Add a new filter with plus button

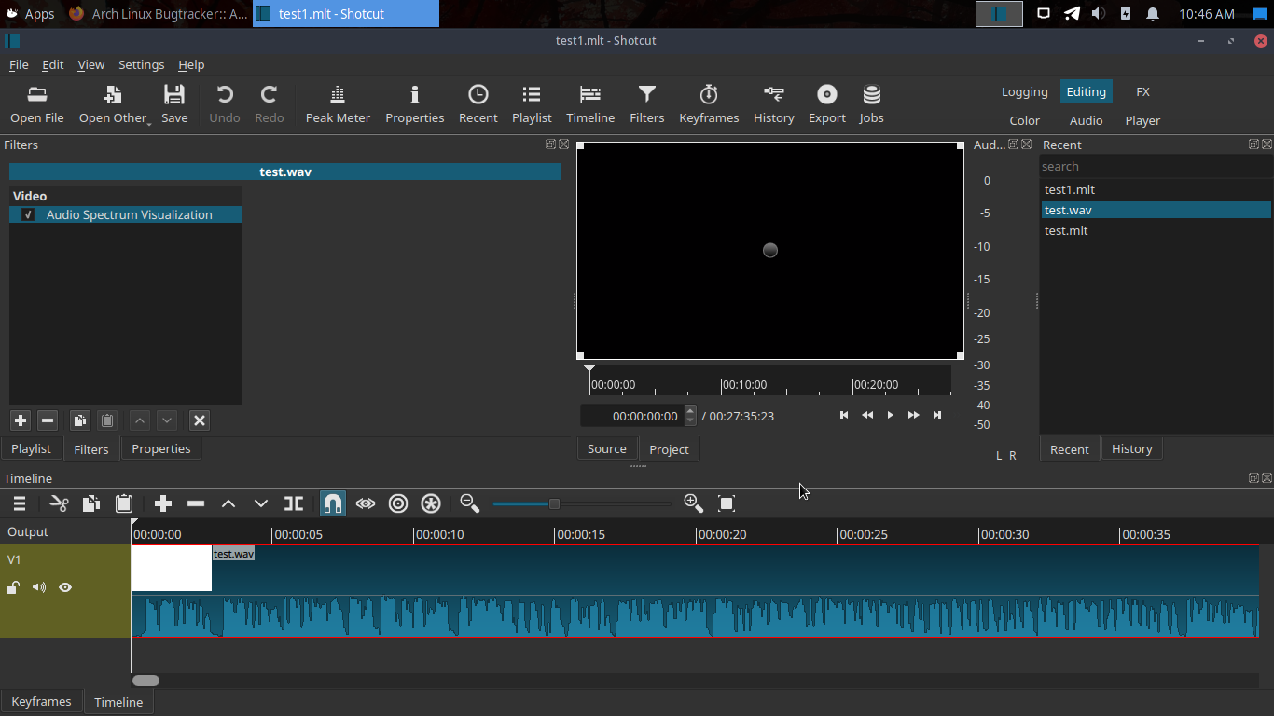[x=21, y=420]
